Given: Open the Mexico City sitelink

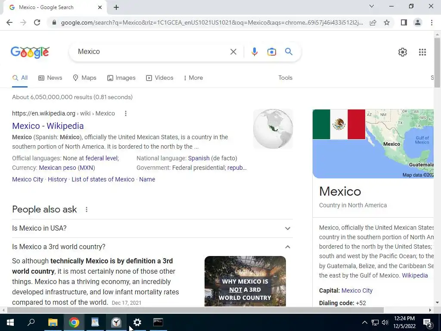Looking at the screenshot, I should [28, 179].
